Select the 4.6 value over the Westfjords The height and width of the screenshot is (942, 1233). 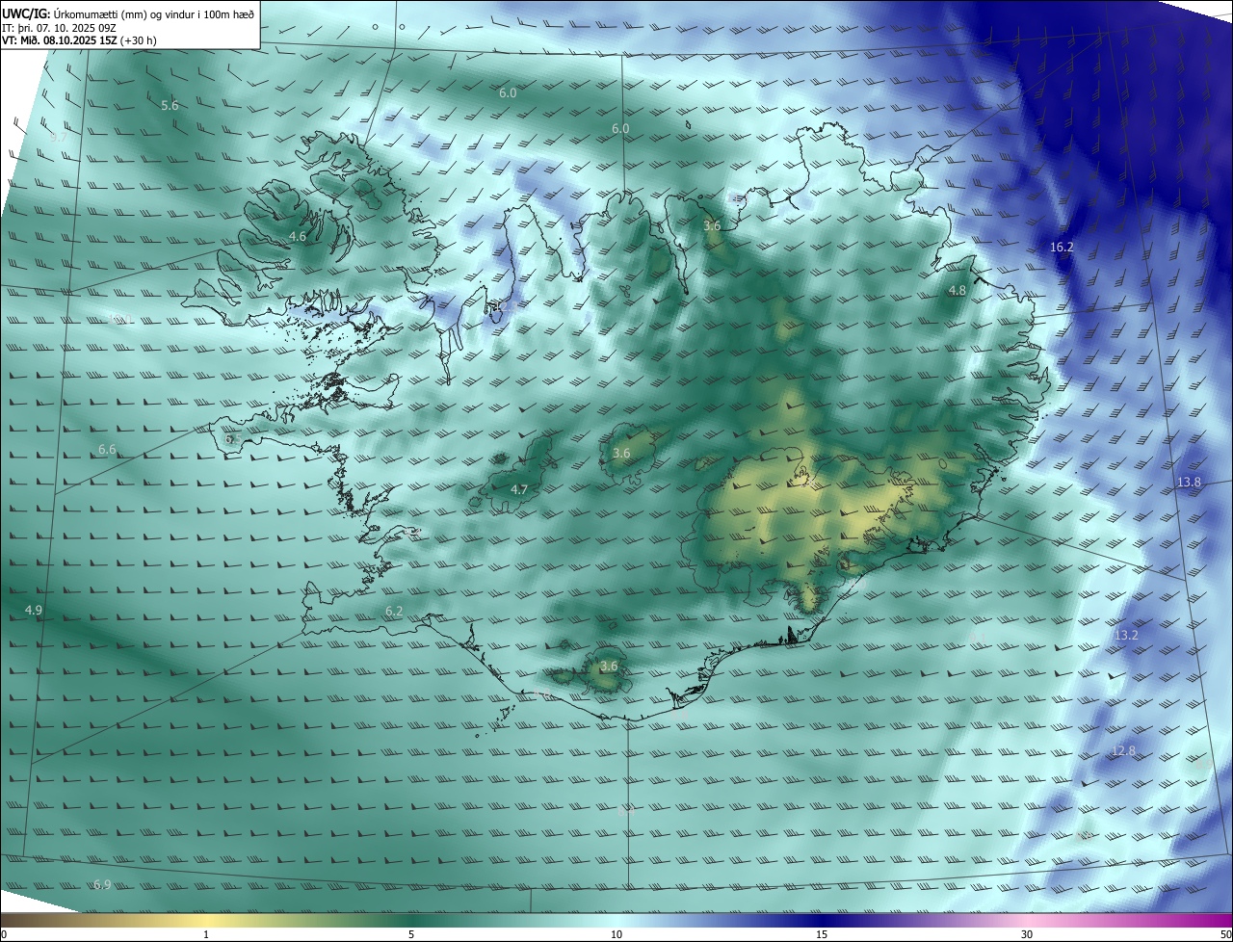[x=298, y=236]
